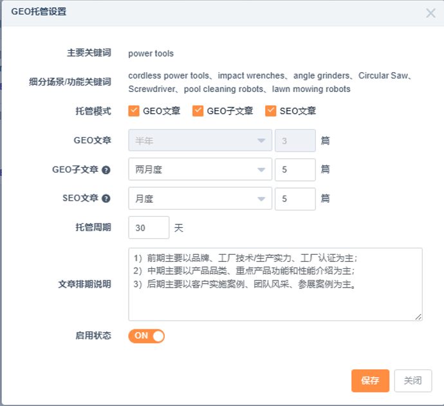Image resolution: width=444 pixels, height=406 pixels.
Task: Open the 两月度 frequency dropdown
Action: click(200, 169)
